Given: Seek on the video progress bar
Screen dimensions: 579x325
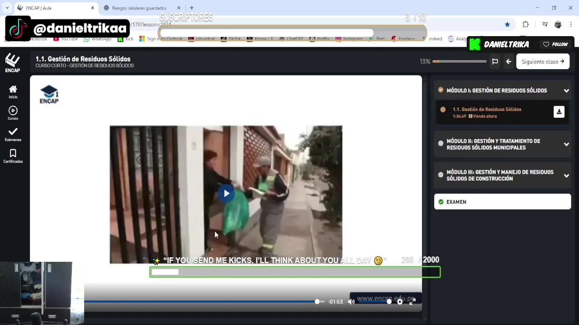Looking at the screenshot, I should [x=204, y=302].
